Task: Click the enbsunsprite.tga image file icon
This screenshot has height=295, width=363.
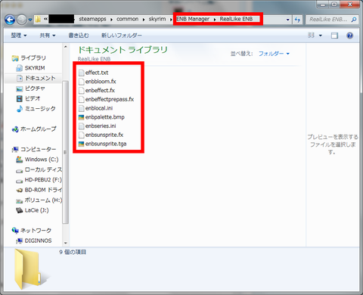Action: 81,144
